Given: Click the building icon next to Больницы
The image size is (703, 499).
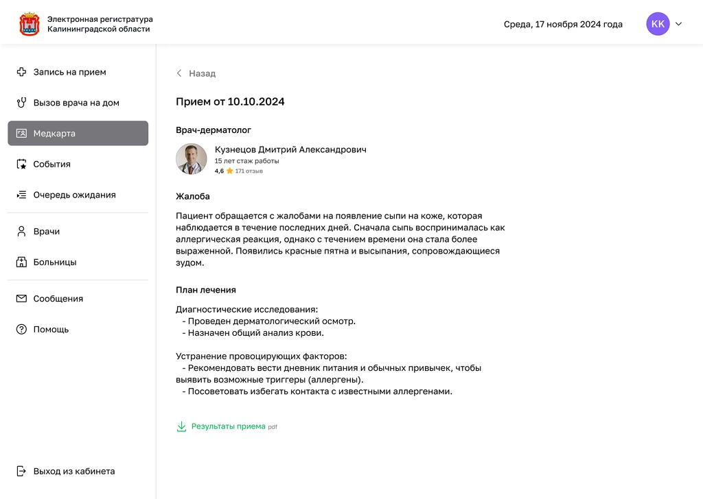Looking at the screenshot, I should [21, 263].
